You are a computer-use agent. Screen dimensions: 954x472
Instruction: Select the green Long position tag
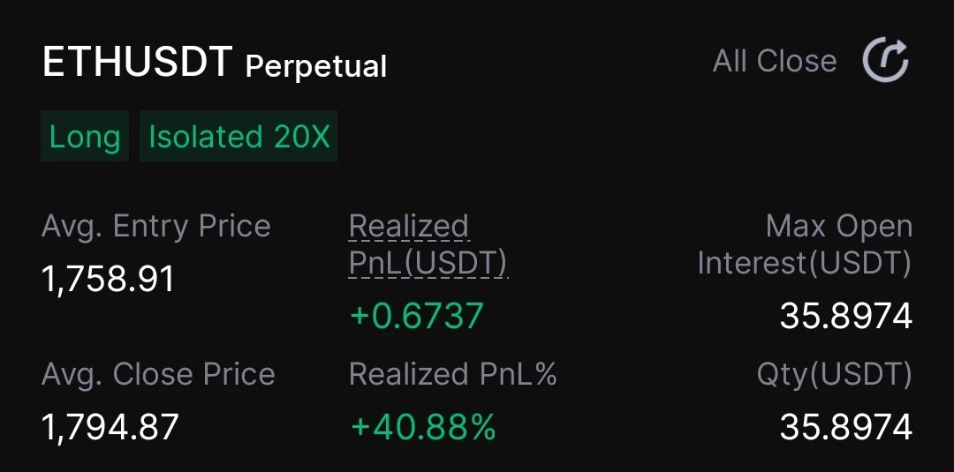[x=85, y=137]
